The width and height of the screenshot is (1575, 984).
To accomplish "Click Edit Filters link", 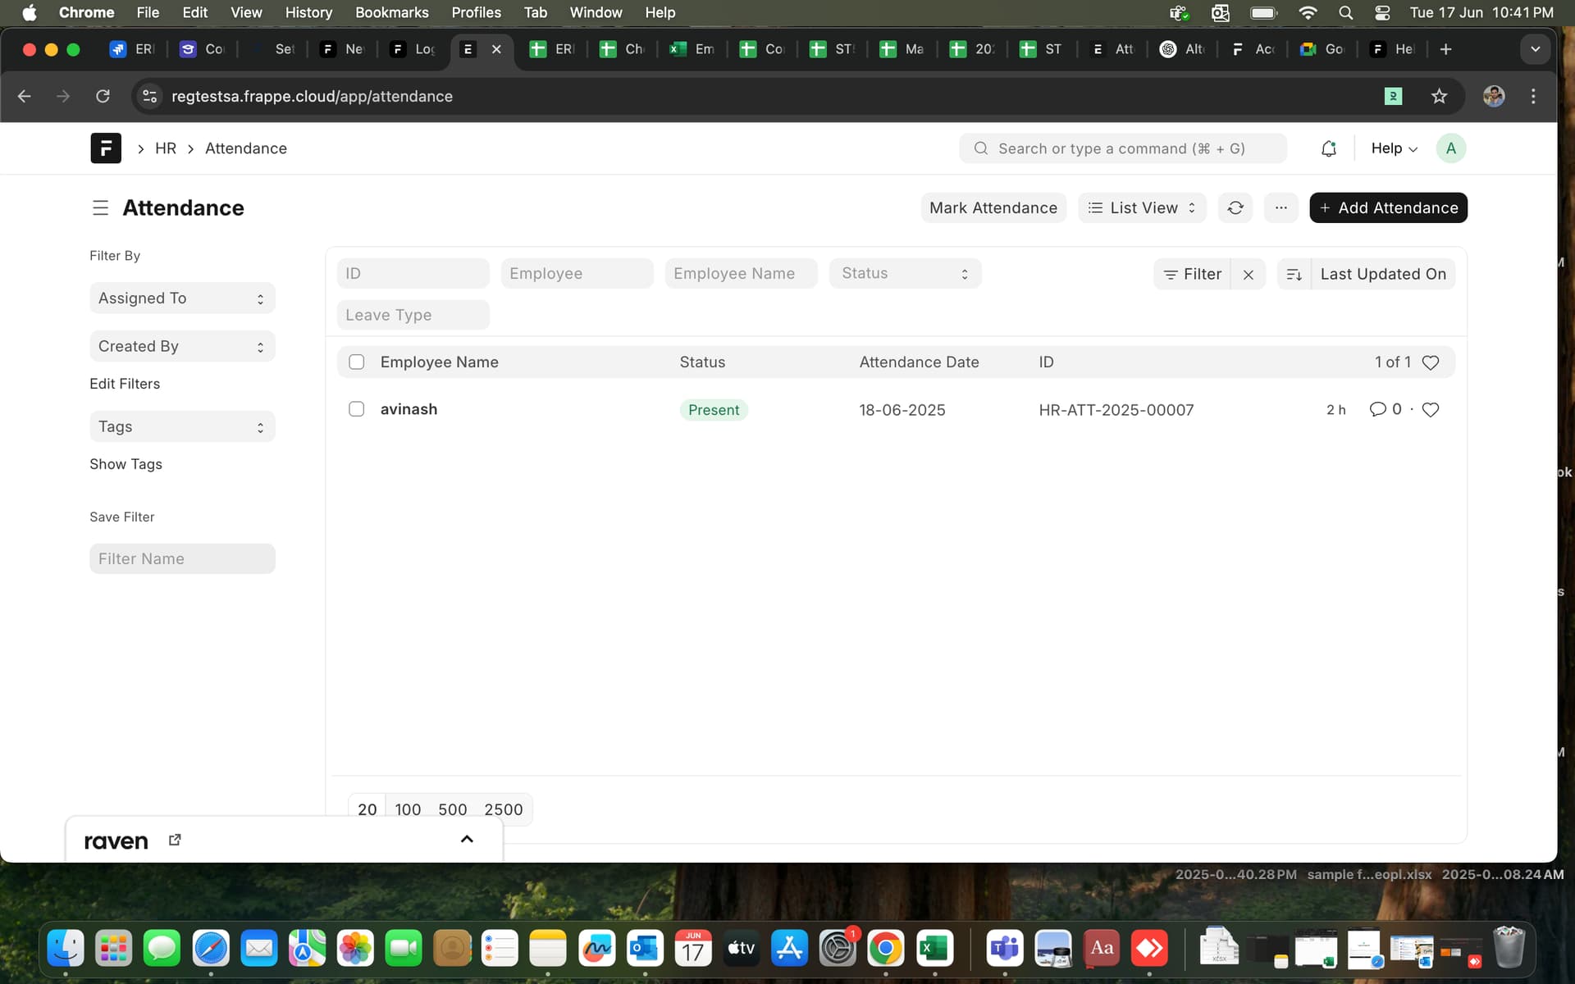I will (125, 384).
